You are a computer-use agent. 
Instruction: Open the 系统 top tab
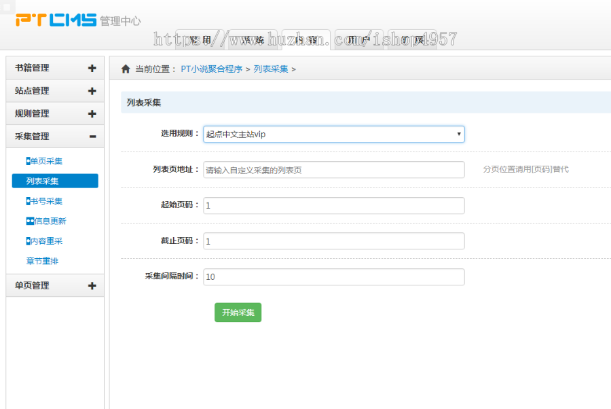pos(253,40)
